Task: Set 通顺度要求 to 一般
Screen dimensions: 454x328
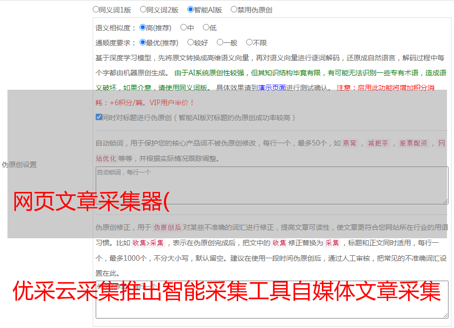Action: pos(220,42)
